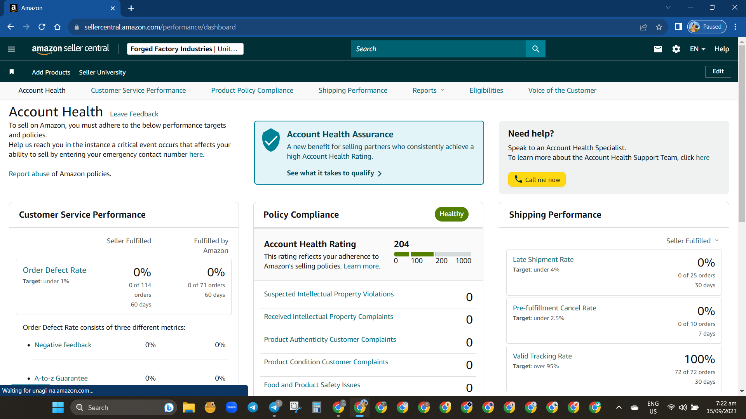Expand the Seller Fulfilled shipping dropdown
Image resolution: width=746 pixels, height=419 pixels.
click(x=692, y=241)
